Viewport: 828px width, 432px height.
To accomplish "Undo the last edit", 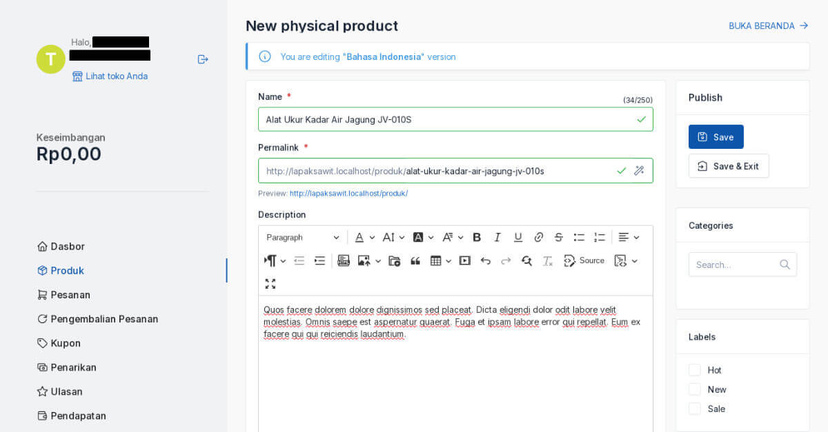I will tap(485, 260).
